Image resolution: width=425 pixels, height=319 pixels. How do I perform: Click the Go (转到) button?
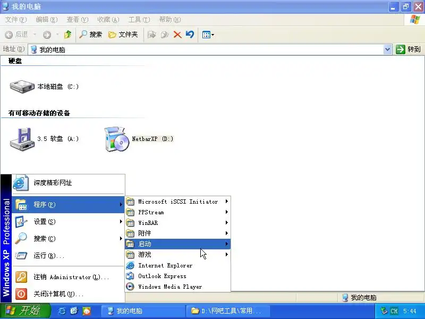point(408,49)
